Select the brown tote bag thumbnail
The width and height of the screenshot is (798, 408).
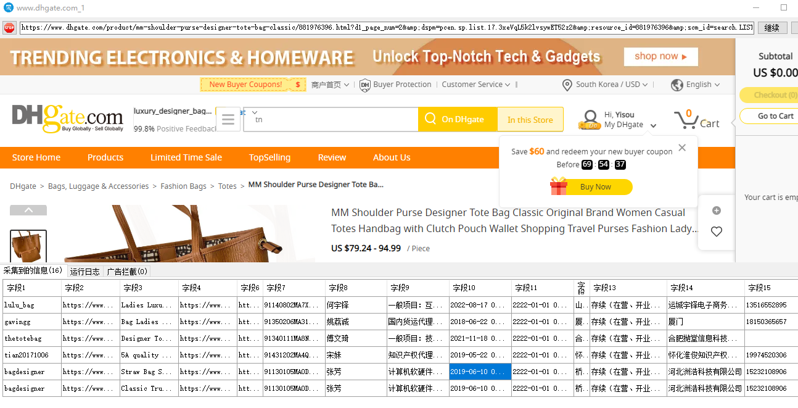click(28, 246)
